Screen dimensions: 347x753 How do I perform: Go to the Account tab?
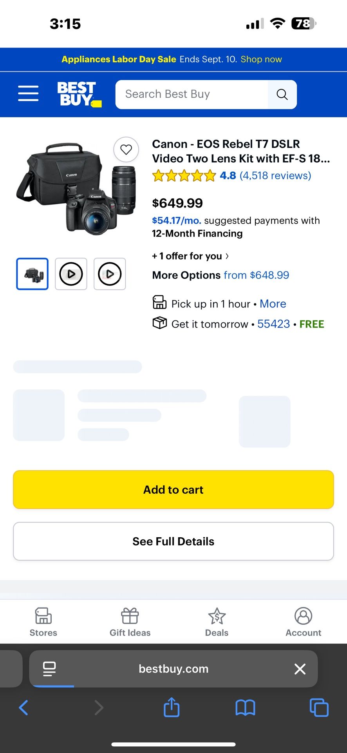click(303, 622)
